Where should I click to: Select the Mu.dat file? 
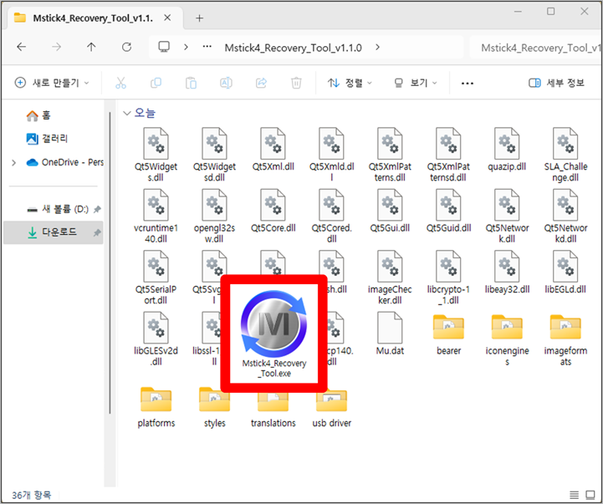tap(390, 333)
